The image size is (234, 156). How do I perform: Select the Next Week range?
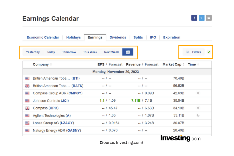tap(112, 52)
